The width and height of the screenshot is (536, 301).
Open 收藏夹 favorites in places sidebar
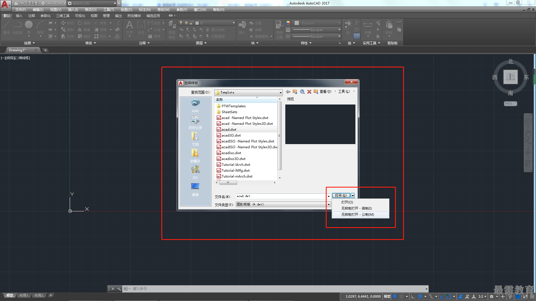[x=195, y=156]
